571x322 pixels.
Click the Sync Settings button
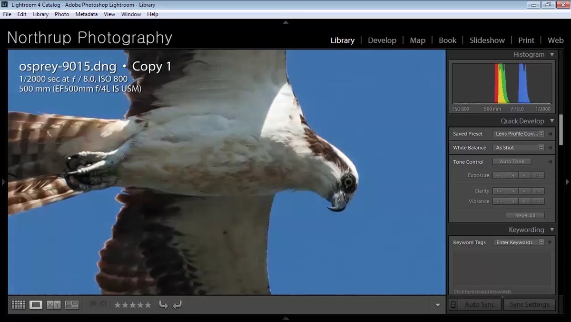point(529,304)
